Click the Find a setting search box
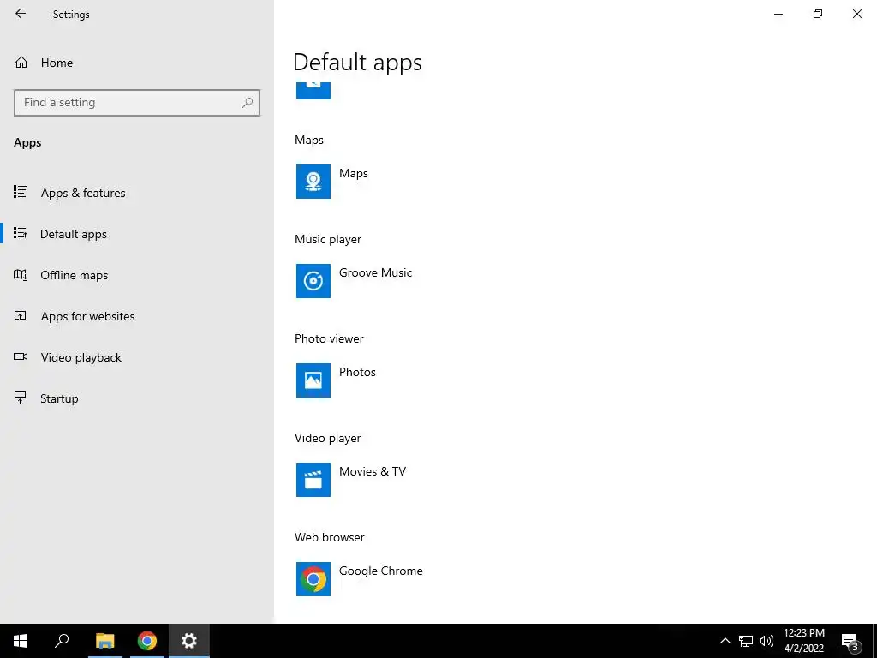877x658 pixels. pyautogui.click(x=137, y=103)
